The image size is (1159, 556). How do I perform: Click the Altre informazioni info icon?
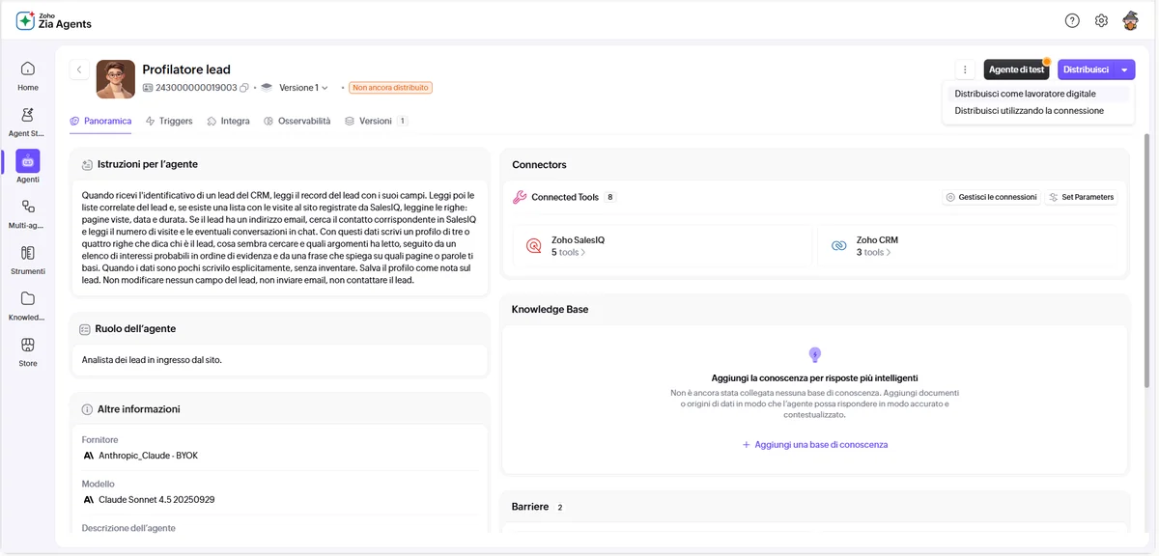tap(87, 409)
